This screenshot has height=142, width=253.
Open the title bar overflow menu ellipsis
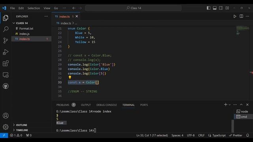coord(64,8)
